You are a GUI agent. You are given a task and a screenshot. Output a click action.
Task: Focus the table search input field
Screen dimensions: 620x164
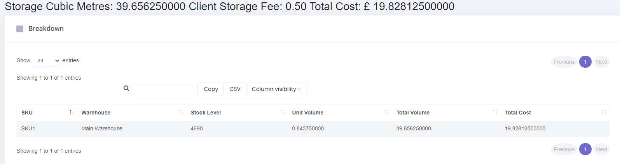pyautogui.click(x=165, y=91)
